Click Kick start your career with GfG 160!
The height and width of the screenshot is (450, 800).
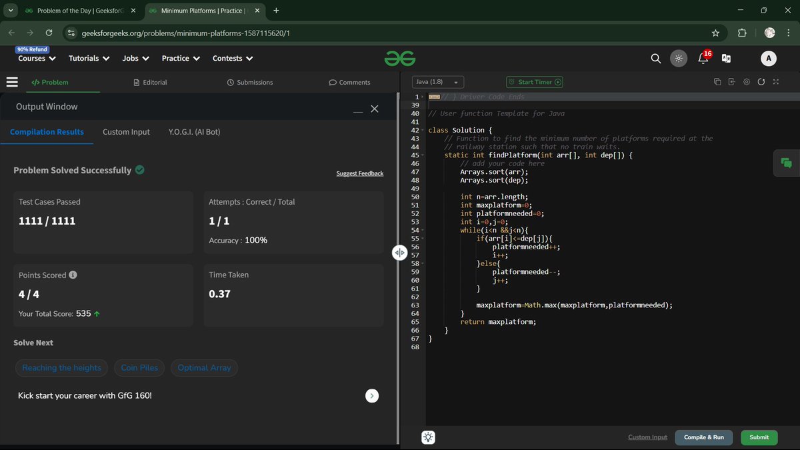85,396
